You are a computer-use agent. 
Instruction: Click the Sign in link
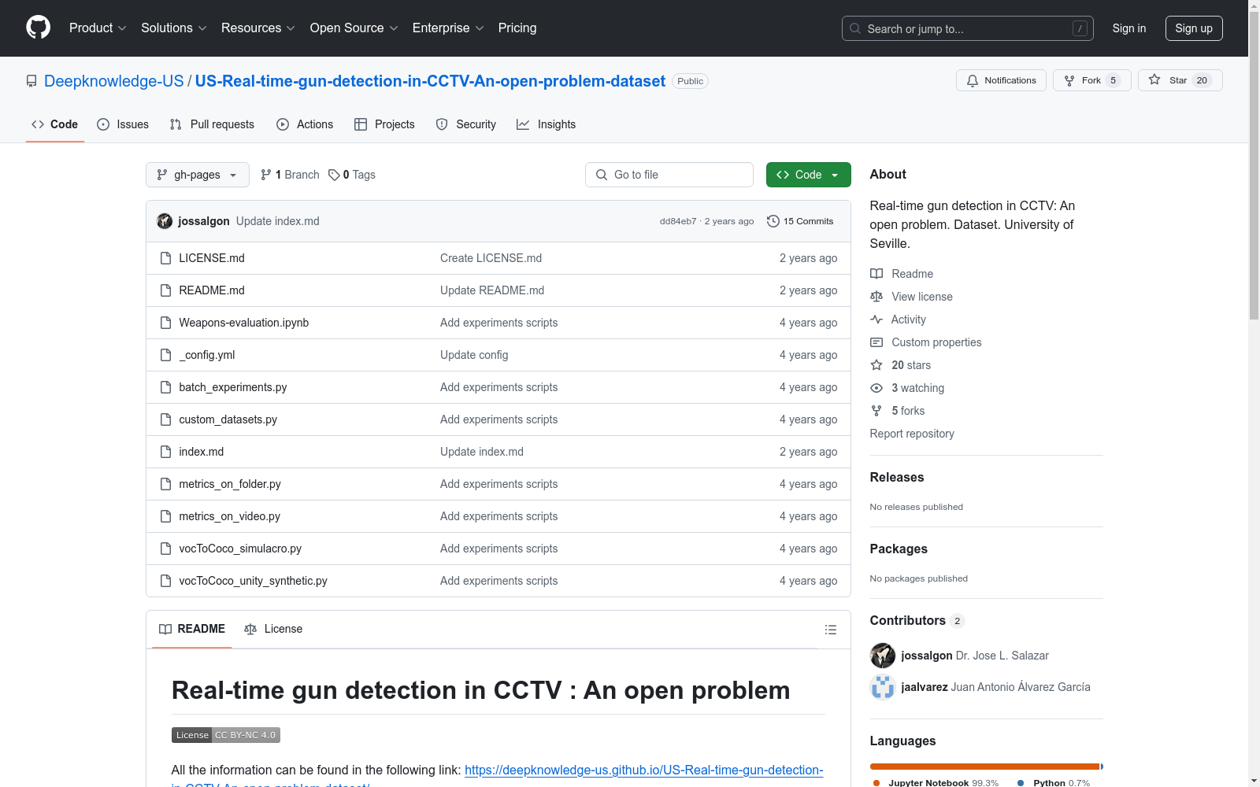1129,28
